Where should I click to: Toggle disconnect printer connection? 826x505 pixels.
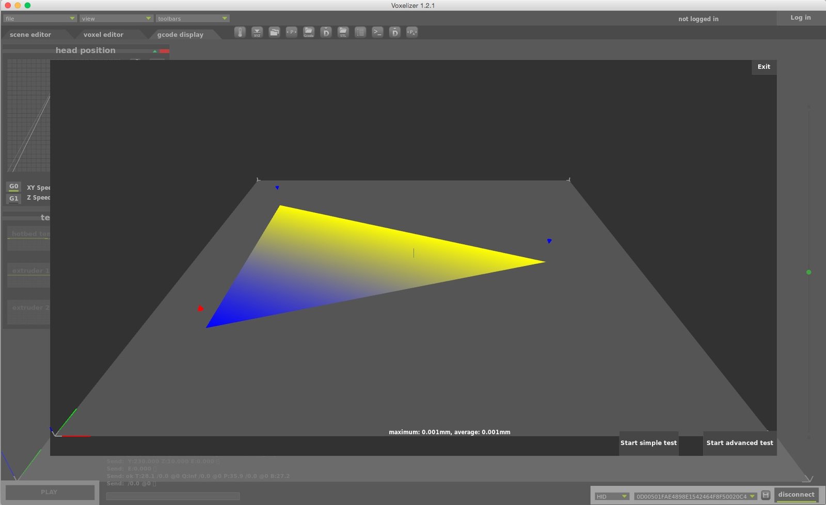click(x=796, y=495)
